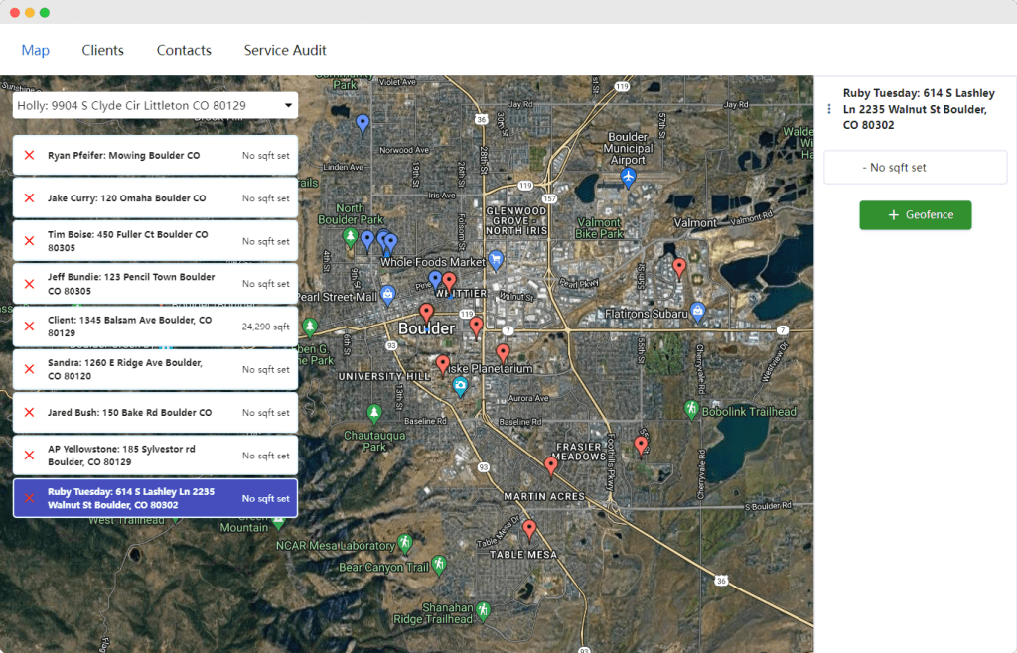Click the Boulder Municipal Airport plane marker
The image size is (1017, 653).
click(x=628, y=176)
